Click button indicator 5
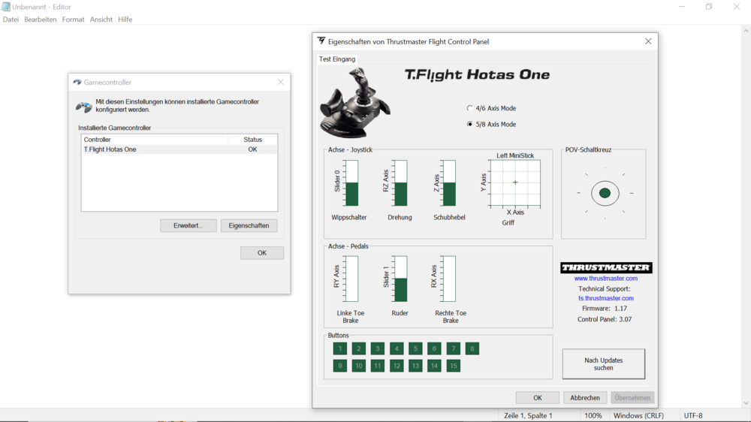Viewport: 751px width, 422px height. point(415,348)
